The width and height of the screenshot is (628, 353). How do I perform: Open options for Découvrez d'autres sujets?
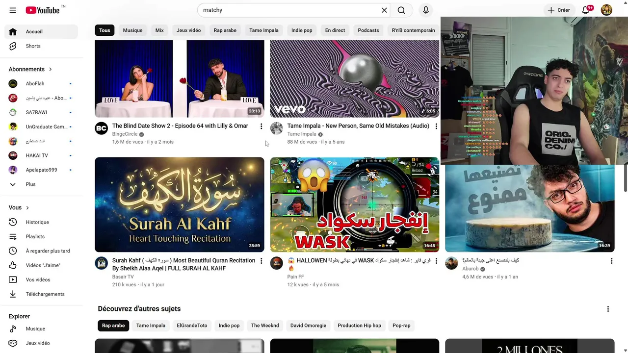pyautogui.click(x=608, y=309)
